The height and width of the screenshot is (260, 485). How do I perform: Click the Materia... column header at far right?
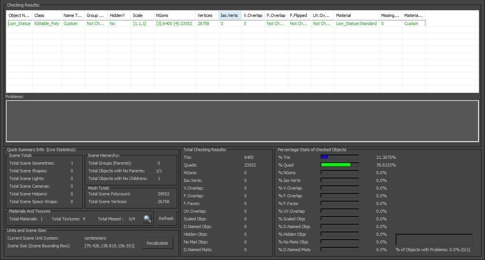(414, 15)
